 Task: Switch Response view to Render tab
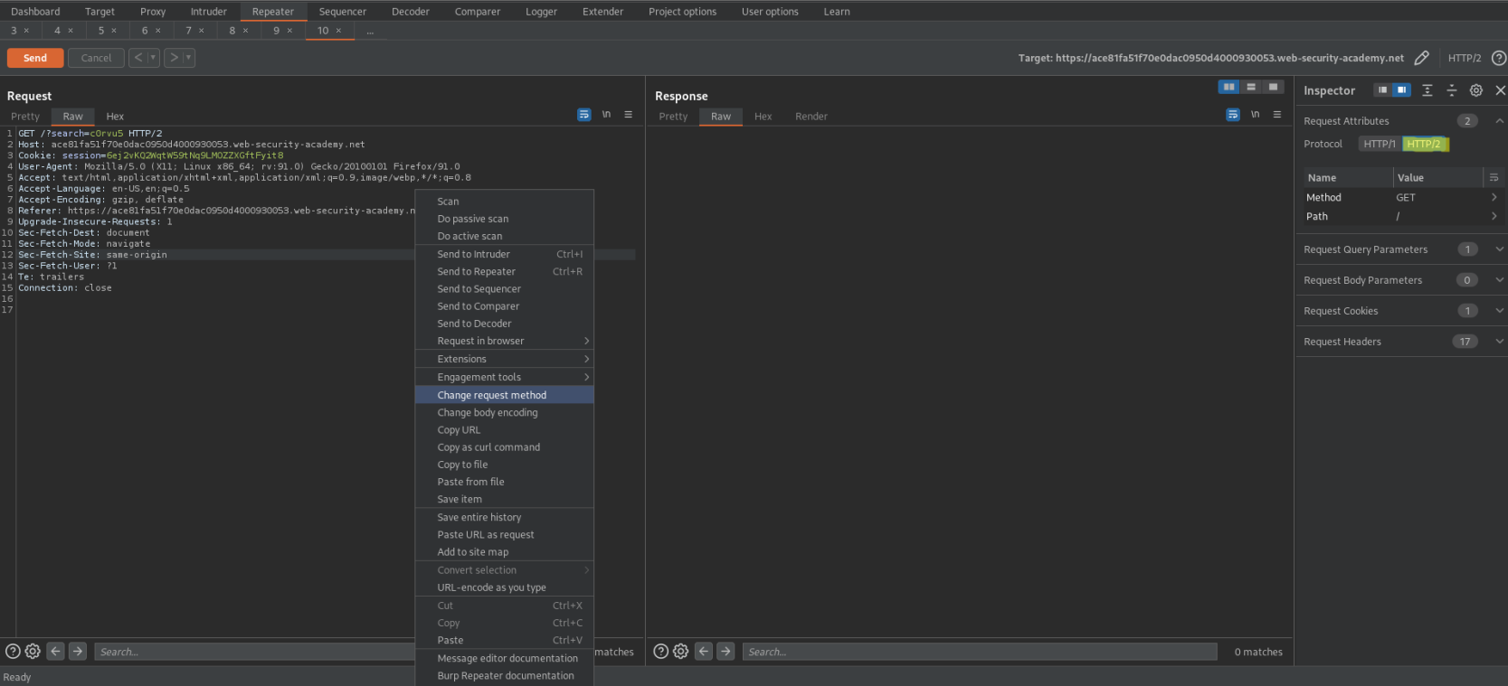pyautogui.click(x=811, y=116)
